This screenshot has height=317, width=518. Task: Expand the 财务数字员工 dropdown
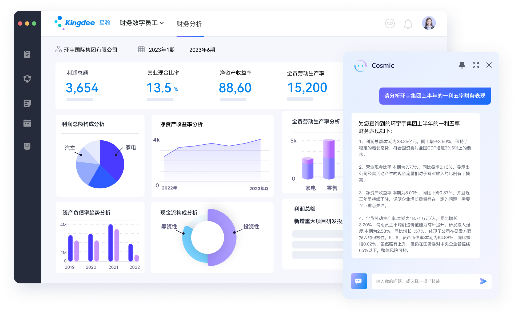[142, 23]
